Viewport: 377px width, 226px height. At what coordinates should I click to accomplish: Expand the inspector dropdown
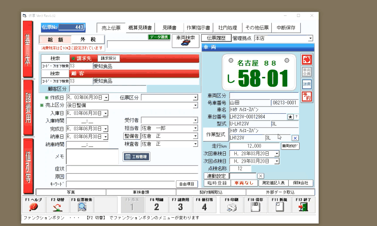(x=195, y=144)
